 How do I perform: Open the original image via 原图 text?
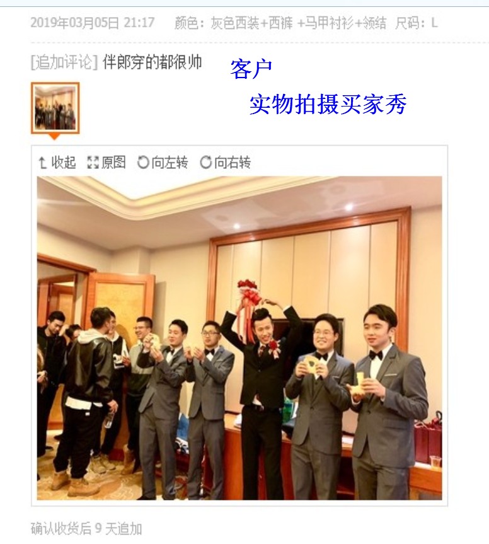pos(113,162)
